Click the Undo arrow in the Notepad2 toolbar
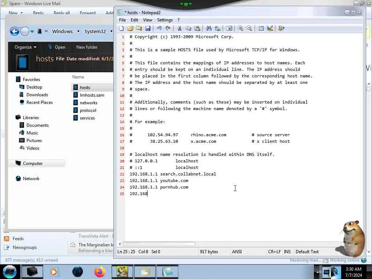This screenshot has width=372, height=279. pyautogui.click(x=159, y=28)
